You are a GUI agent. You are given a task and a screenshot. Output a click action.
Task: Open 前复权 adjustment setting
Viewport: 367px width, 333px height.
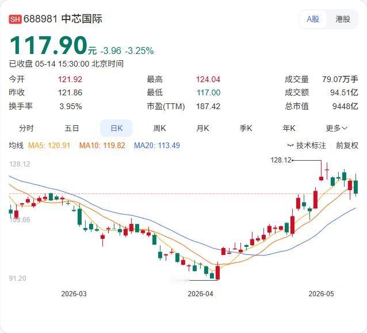[347, 145]
